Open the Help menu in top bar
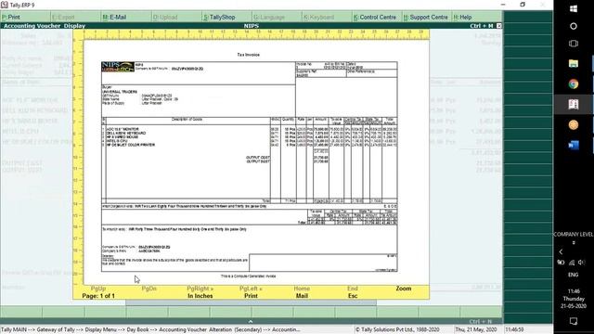Image resolution: width=594 pixels, height=334 pixels. [x=462, y=17]
